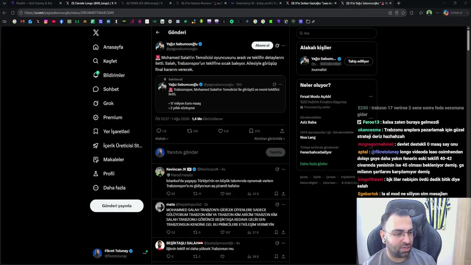
Task: Open the Çerezler footer link
Action: pyautogui.click(x=331, y=177)
